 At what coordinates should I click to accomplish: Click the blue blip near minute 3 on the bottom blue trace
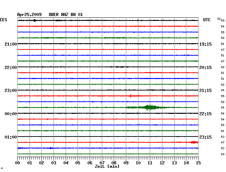tap(51, 148)
